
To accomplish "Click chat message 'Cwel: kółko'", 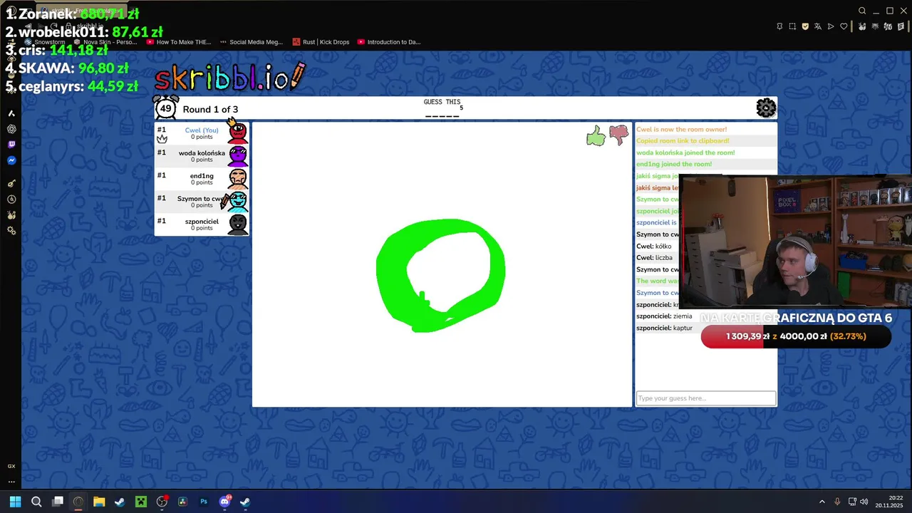I will tap(654, 246).
